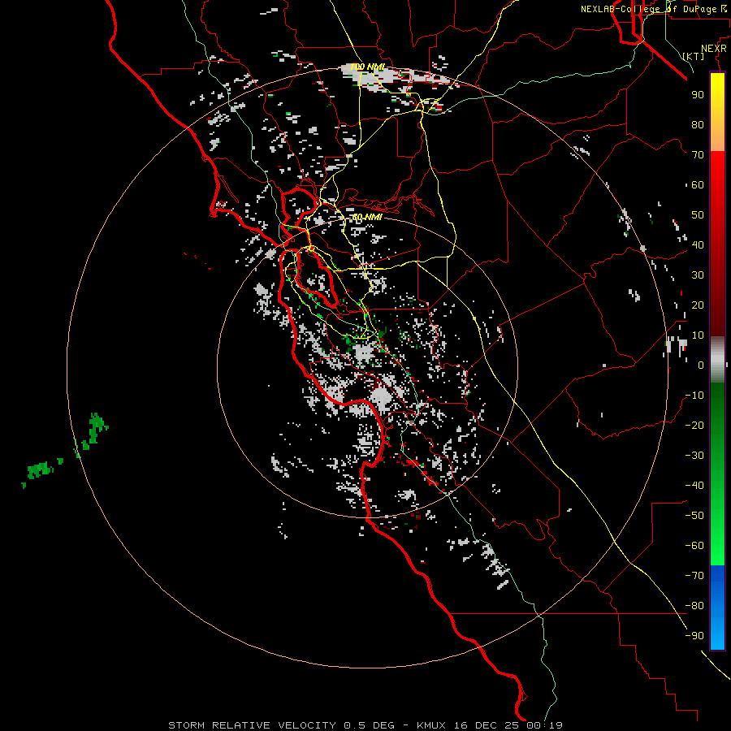
Task: Click the -80 value on velocity scale
Action: click(694, 606)
